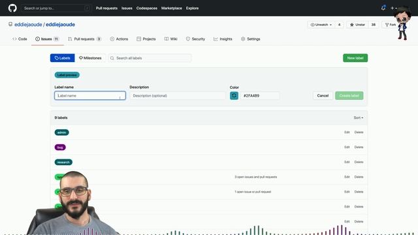This screenshot has height=235, width=418.
Task: Open 3 open issues and pull requests link
Action: tap(255, 177)
